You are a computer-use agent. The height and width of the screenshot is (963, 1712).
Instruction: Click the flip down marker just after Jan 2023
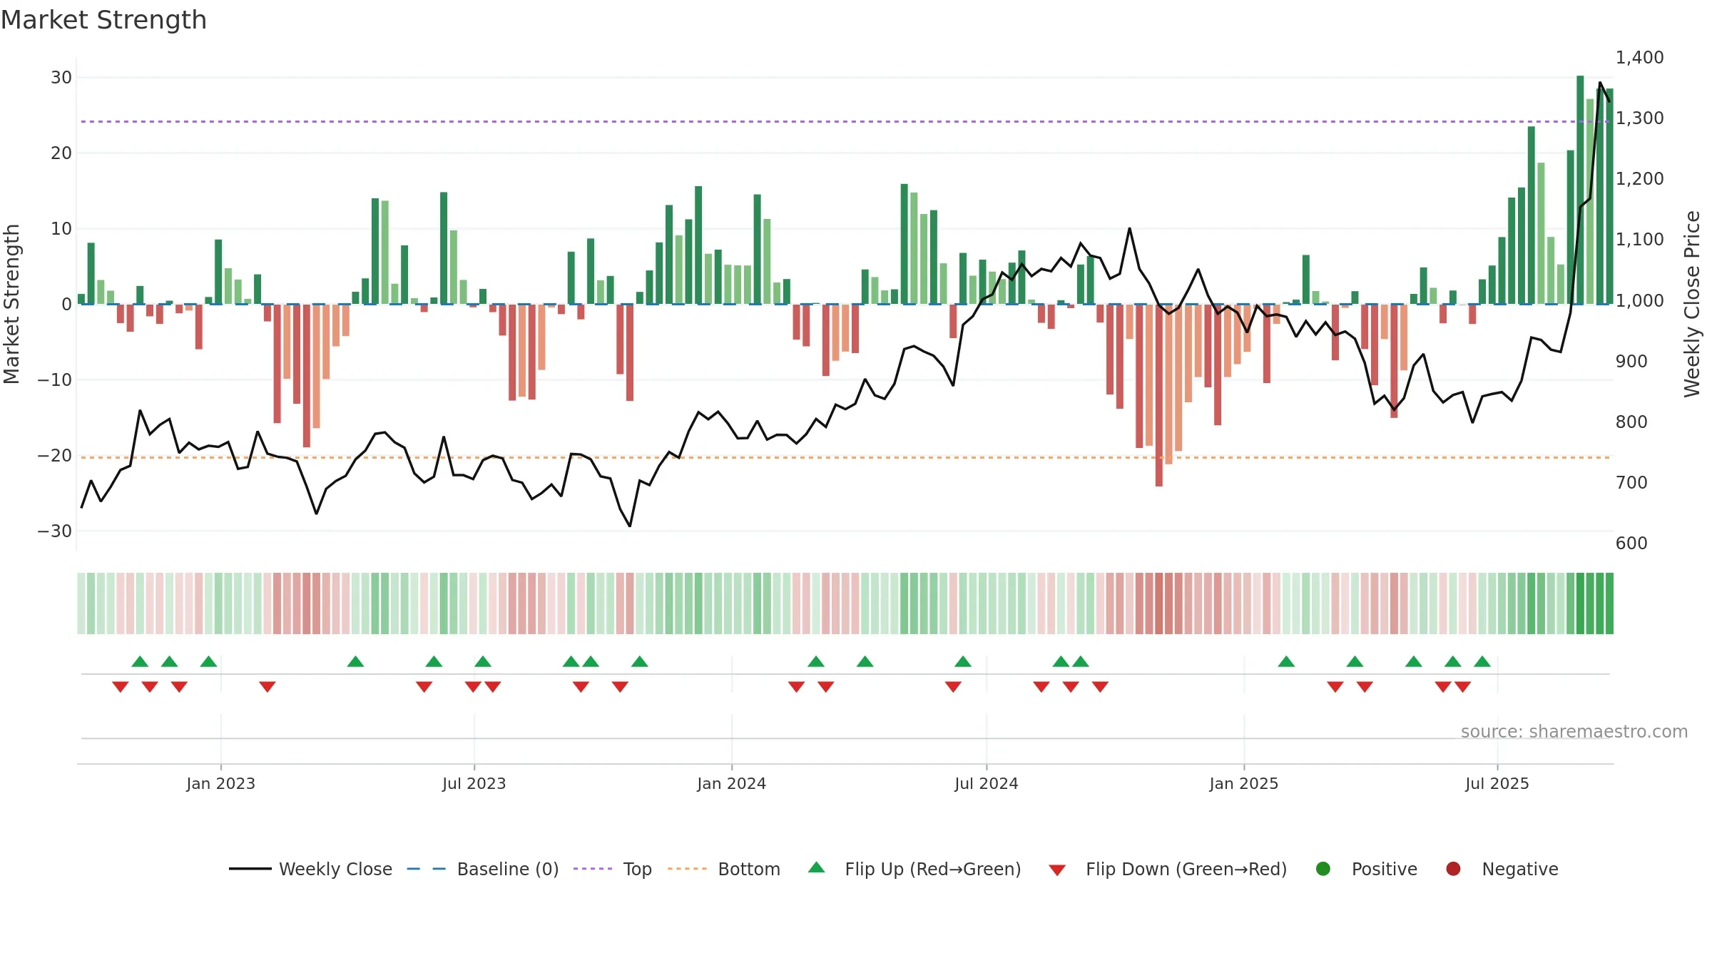[267, 687]
